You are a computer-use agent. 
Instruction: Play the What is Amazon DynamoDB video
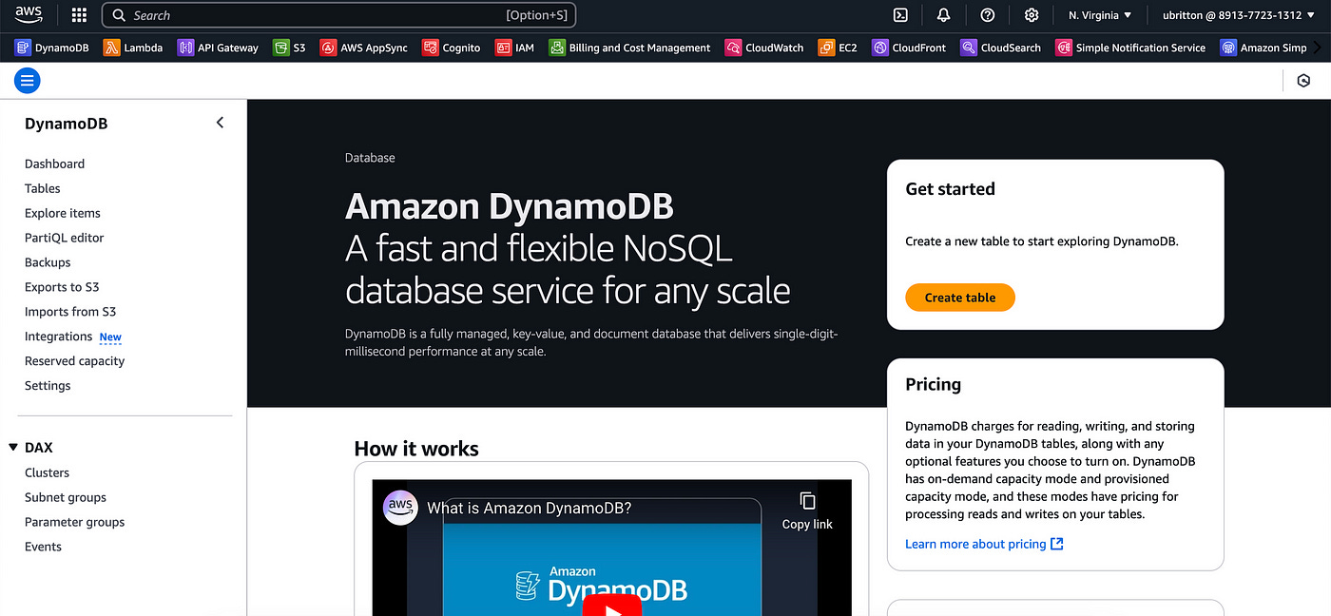(x=612, y=606)
